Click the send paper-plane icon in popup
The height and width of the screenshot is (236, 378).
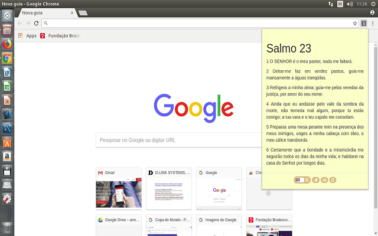[315, 180]
